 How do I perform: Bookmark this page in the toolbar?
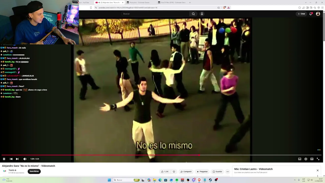pos(91,8)
